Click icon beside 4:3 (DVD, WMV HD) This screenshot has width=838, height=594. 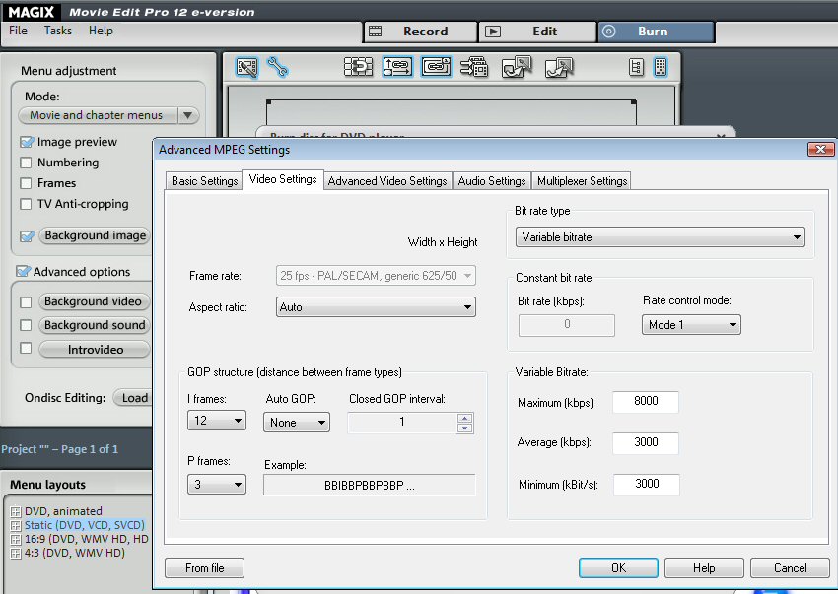16,554
